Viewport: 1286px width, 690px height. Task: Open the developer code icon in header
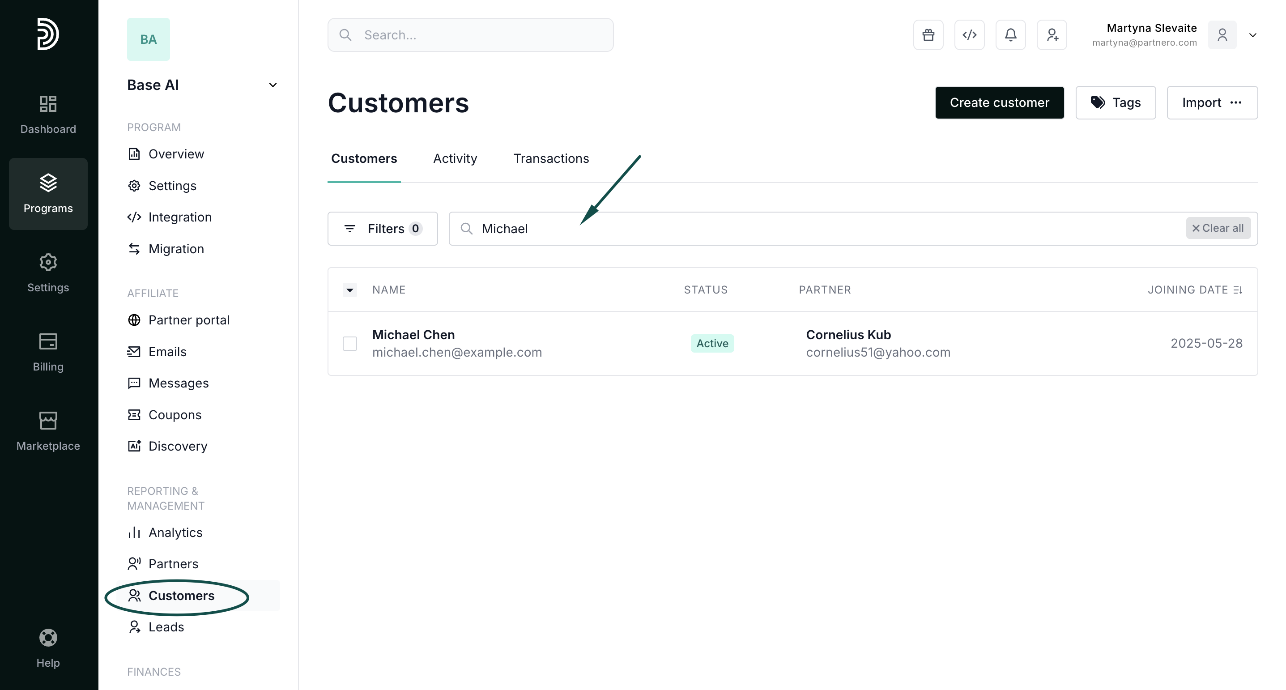(969, 35)
